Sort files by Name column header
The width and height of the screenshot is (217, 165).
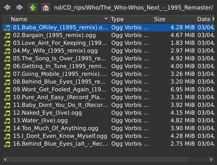56,19
